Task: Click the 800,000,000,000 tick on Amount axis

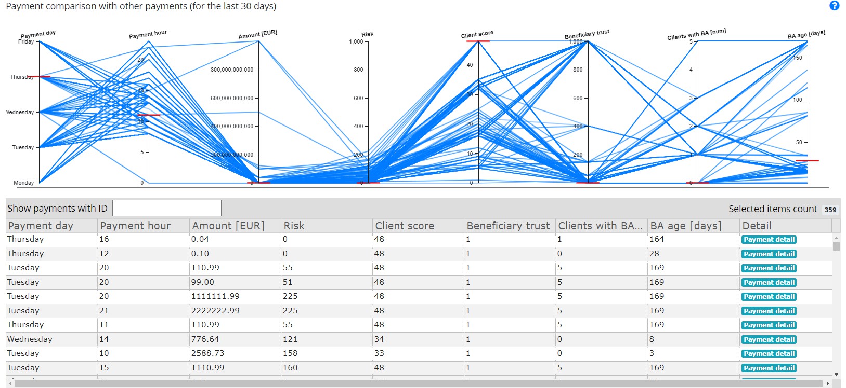Action: (x=232, y=70)
